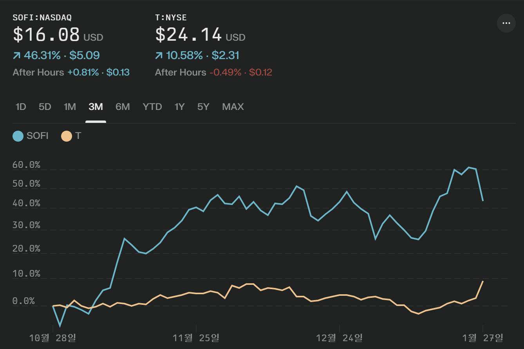This screenshot has width=524, height=349.
Task: Click the T 10.58% up-arrow icon
Action: (x=159, y=56)
